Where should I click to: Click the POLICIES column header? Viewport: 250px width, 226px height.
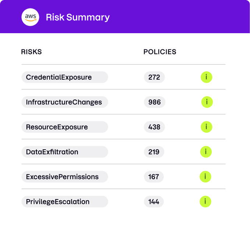click(160, 52)
